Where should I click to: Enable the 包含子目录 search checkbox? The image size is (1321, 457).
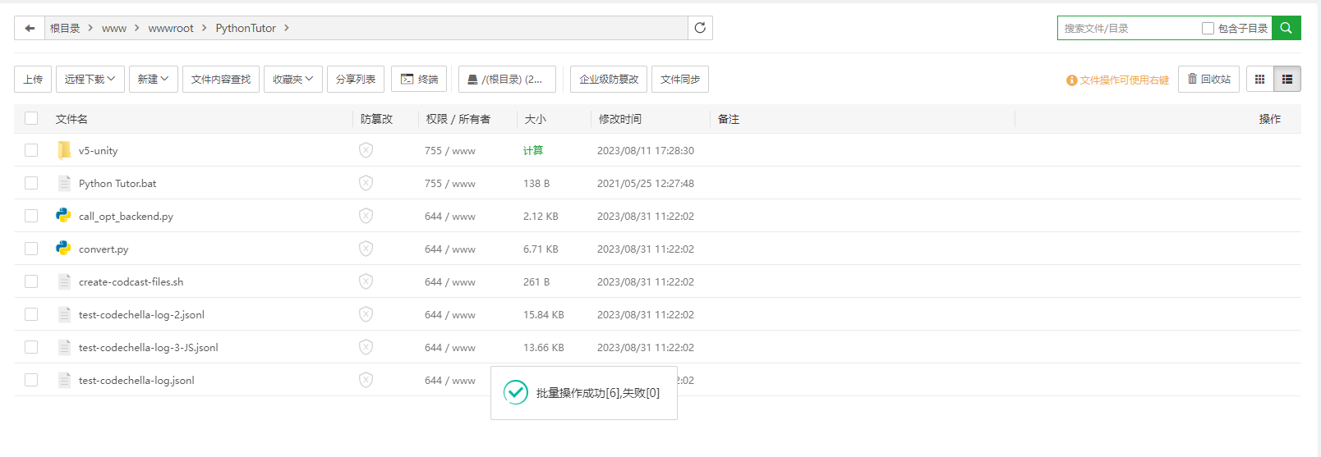tap(1208, 28)
